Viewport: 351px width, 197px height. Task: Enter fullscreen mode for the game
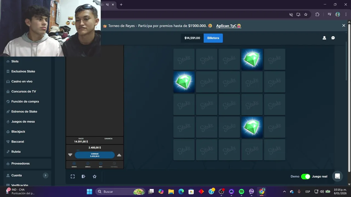(73, 176)
